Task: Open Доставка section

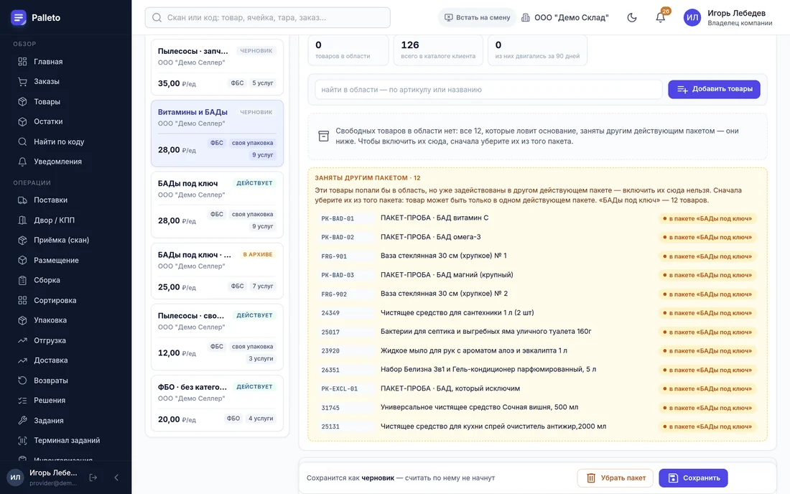Action: [50, 360]
